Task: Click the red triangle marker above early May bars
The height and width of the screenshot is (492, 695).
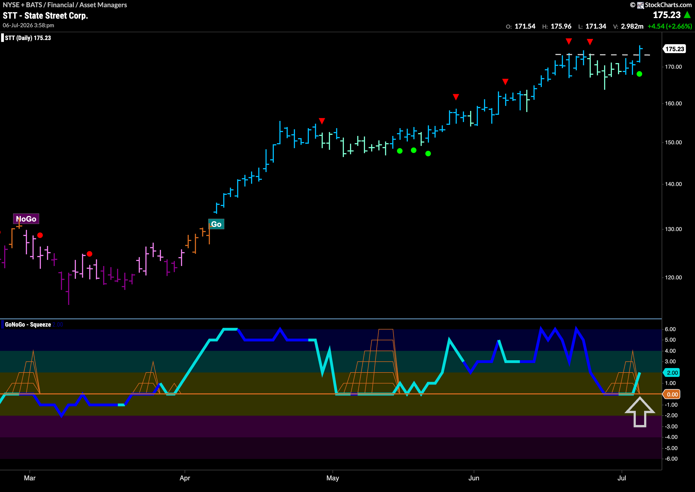Action: pos(322,121)
